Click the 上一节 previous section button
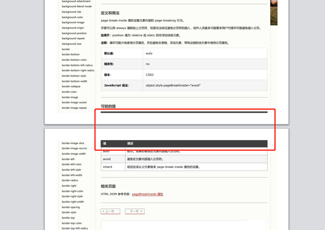Viewport: 325px width, 230px height. point(110,211)
